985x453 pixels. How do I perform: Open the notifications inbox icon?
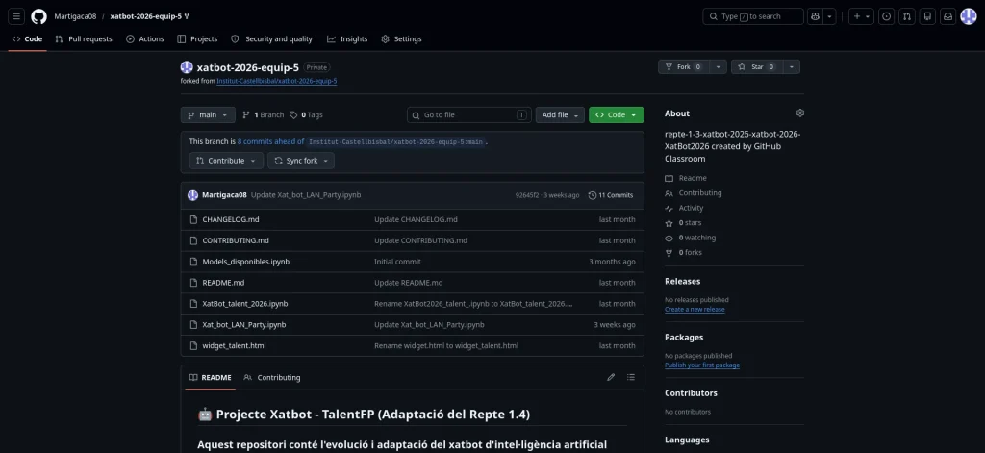click(947, 16)
